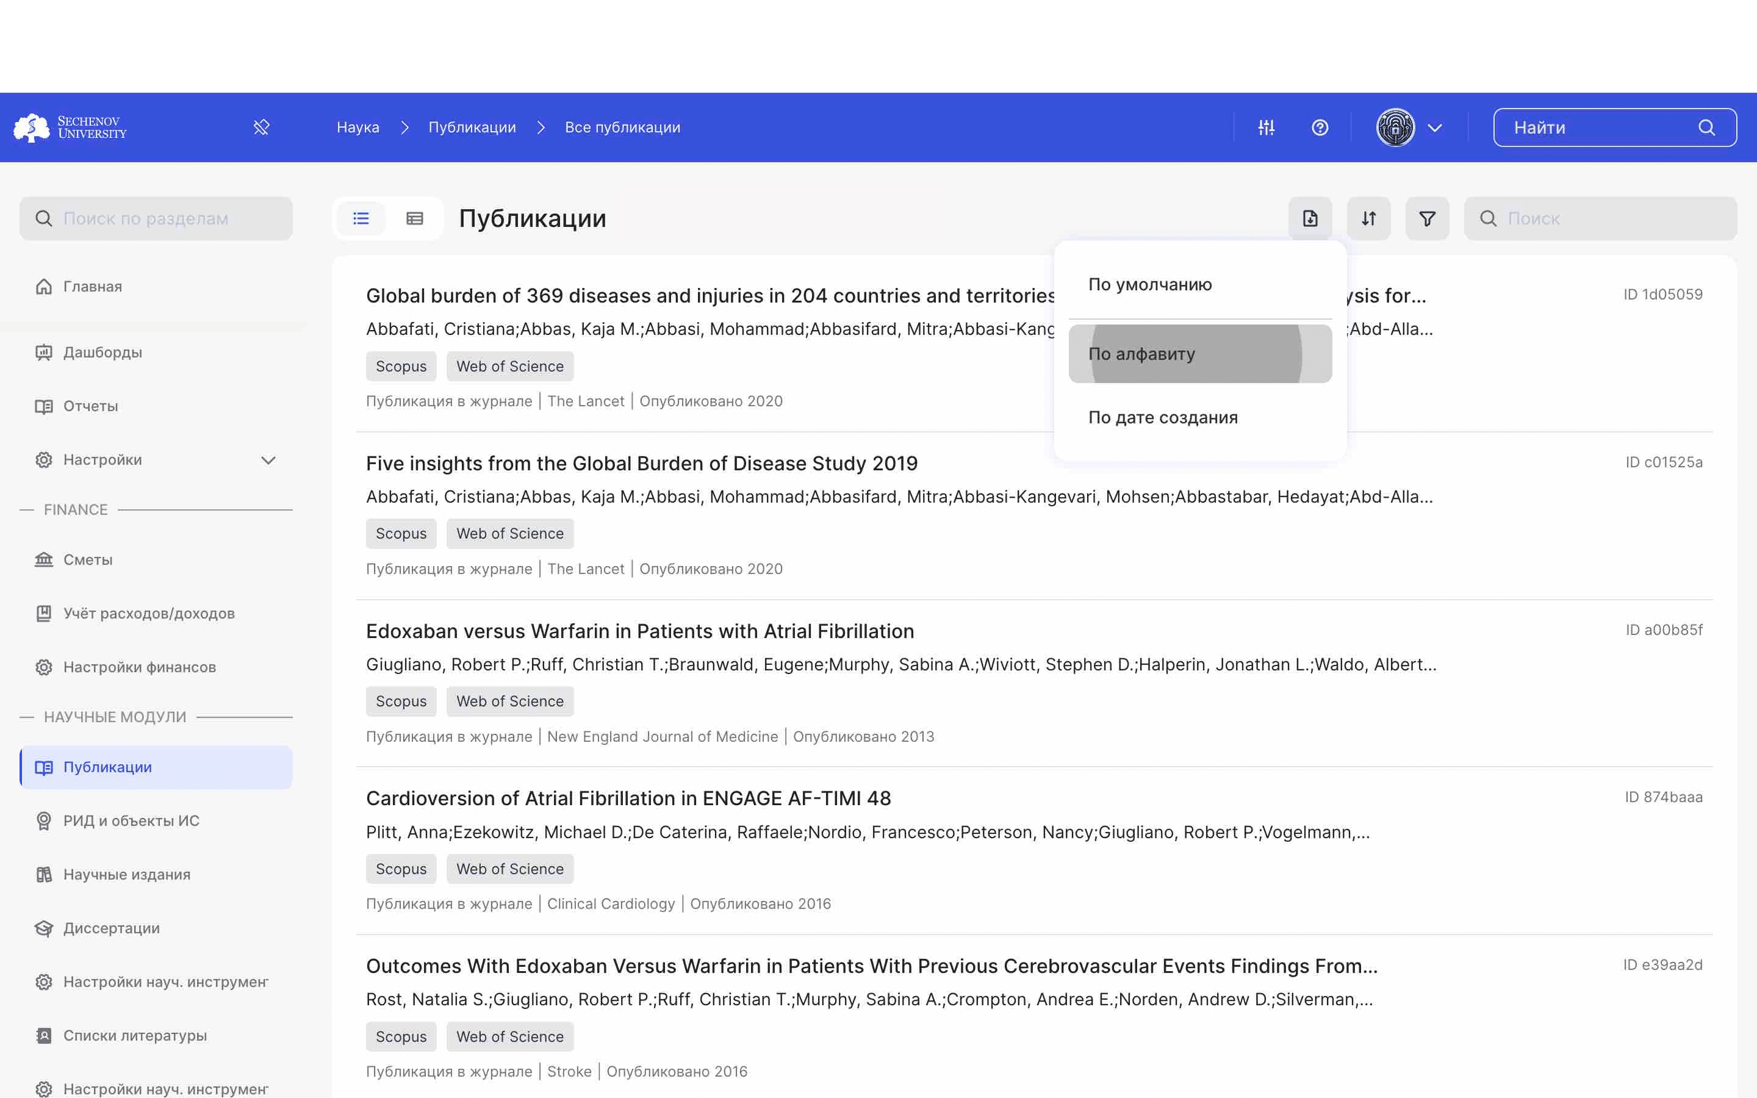Viewport: 1757px width, 1098px height.
Task: Click the settings/sliders icon in top nav
Action: click(x=1265, y=126)
